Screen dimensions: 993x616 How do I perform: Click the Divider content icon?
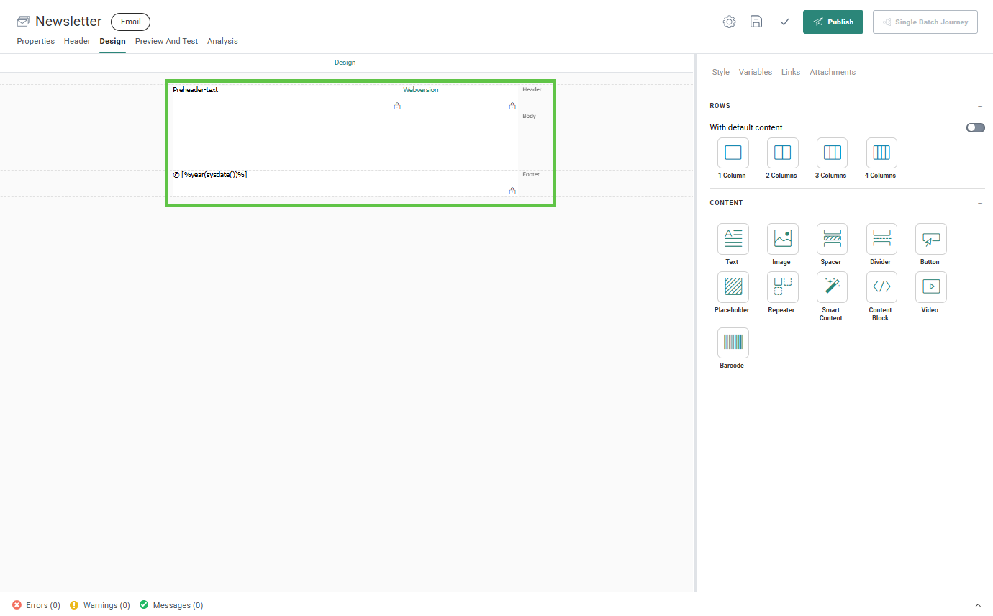(881, 239)
